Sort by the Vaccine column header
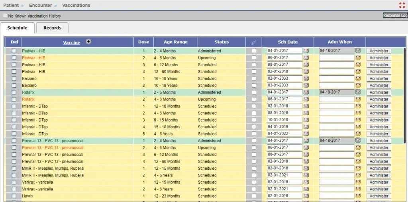The image size is (408, 202). point(72,42)
